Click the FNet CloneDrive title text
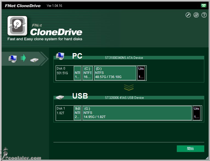This screenshot has width=210, height=161. 23,6
